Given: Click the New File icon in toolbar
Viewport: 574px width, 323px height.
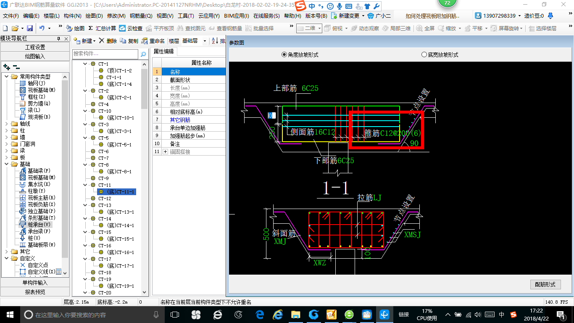Looking at the screenshot, I should [5, 28].
